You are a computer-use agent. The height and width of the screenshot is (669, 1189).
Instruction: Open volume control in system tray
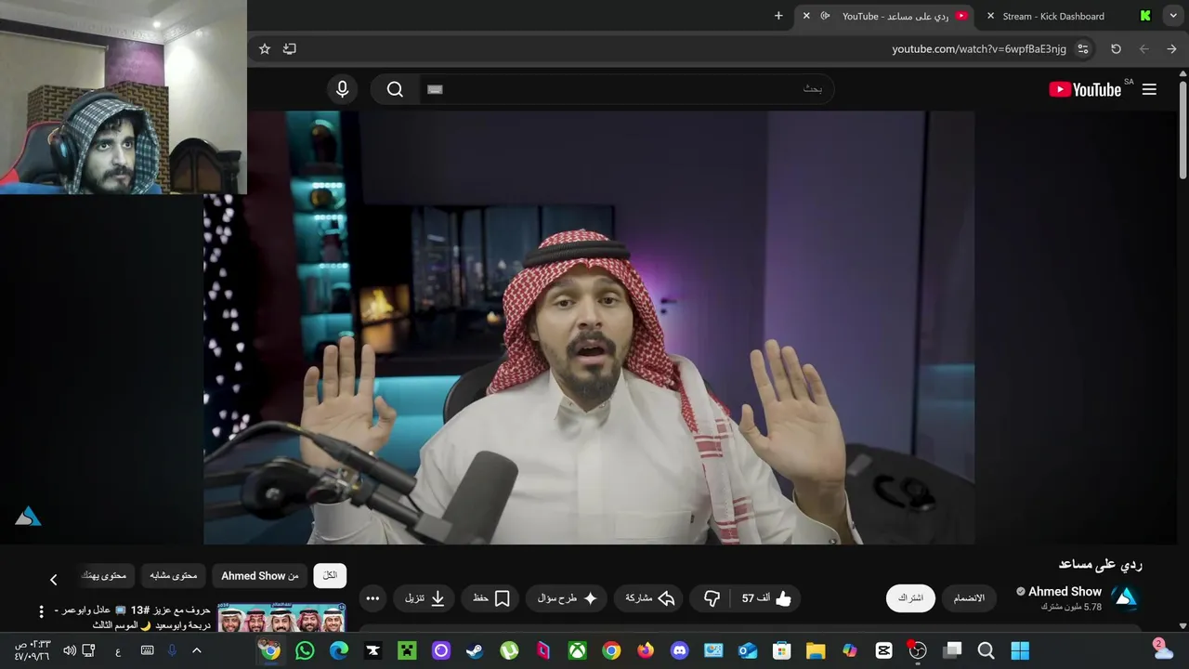[70, 650]
